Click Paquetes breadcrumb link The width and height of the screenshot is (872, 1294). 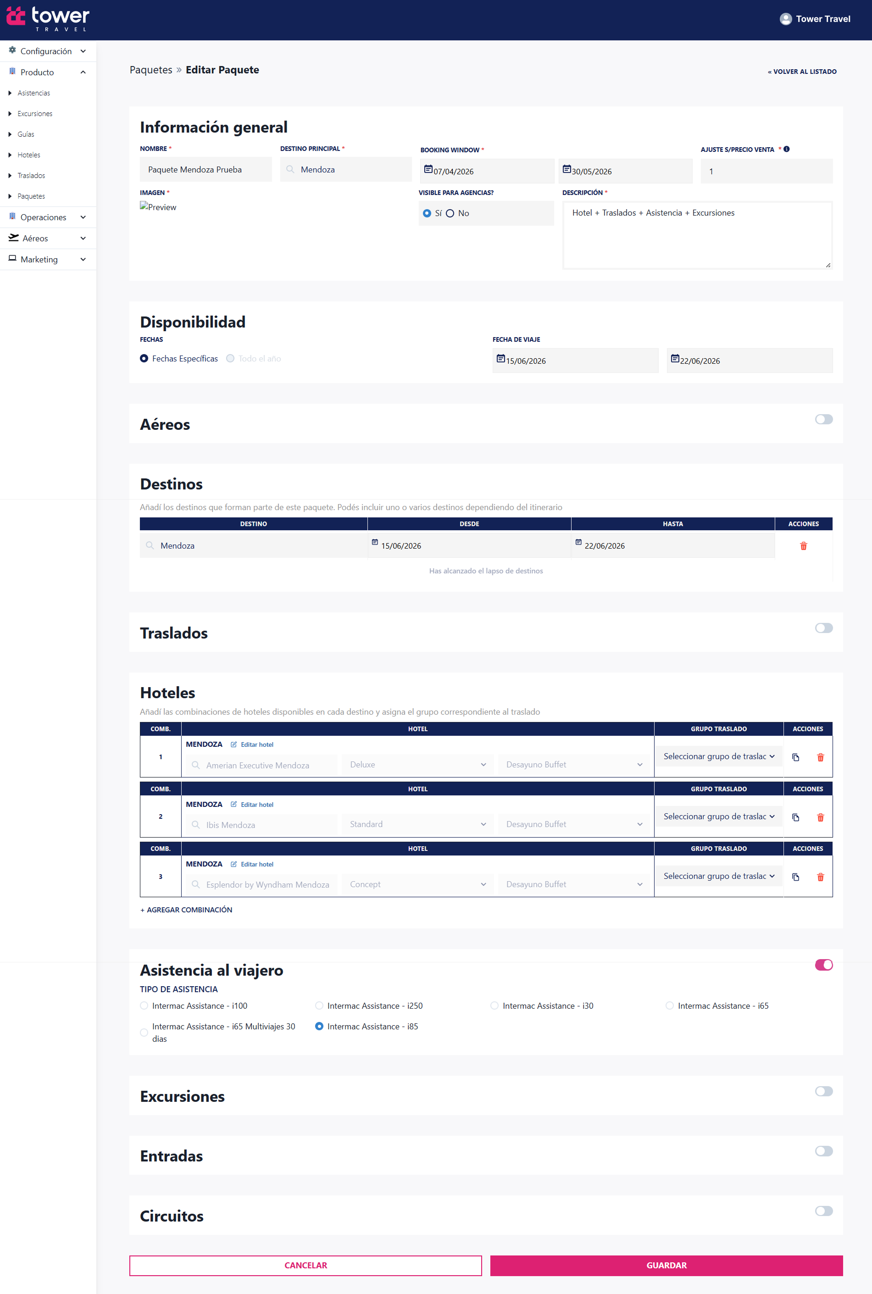pyautogui.click(x=151, y=70)
